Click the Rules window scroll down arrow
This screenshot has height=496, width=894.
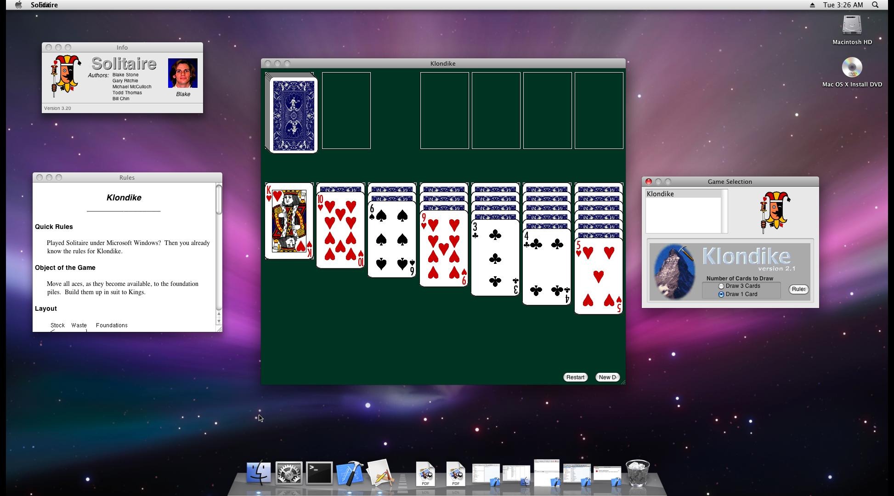(x=219, y=321)
